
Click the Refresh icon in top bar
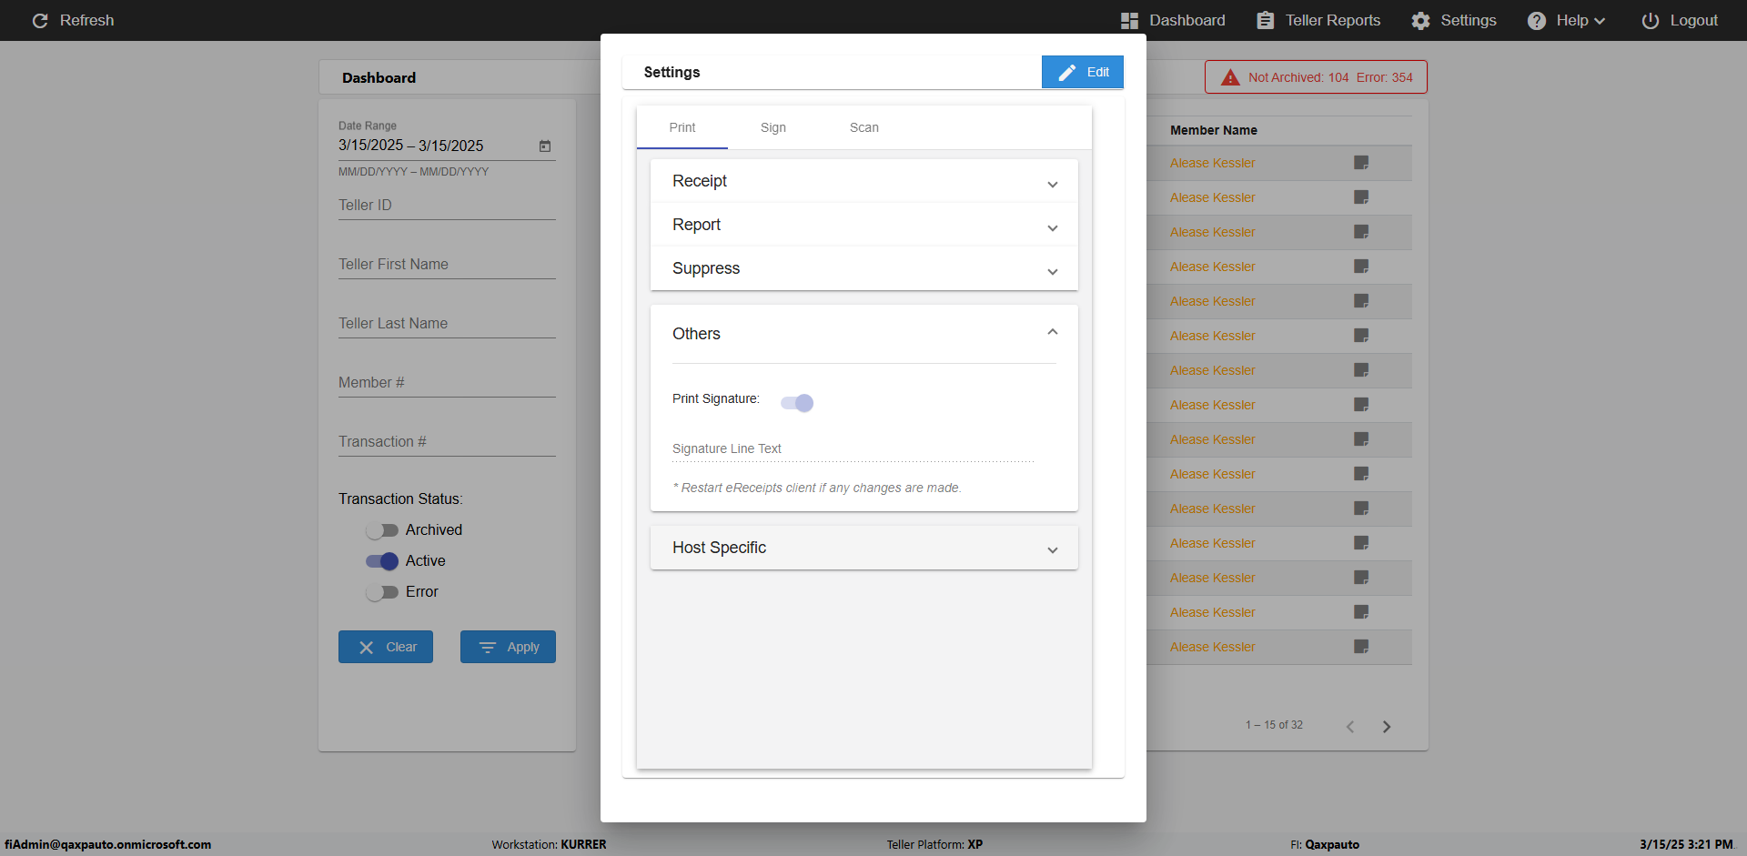(x=40, y=20)
